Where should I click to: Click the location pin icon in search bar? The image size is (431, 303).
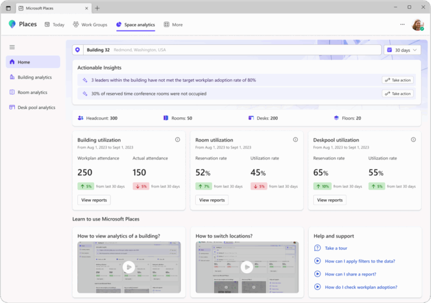77,50
